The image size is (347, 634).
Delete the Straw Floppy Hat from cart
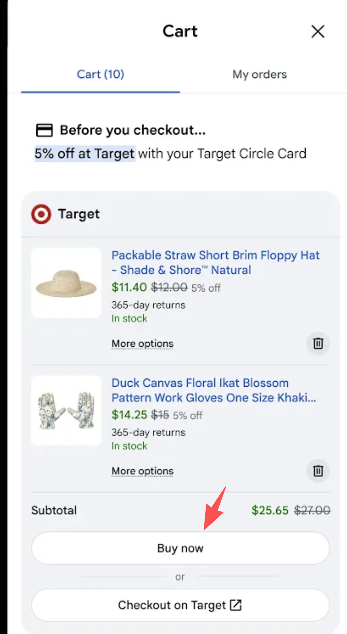pyautogui.click(x=318, y=343)
